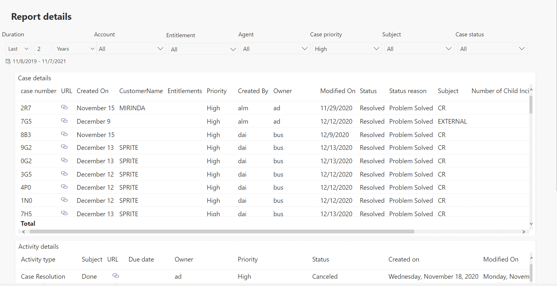Open URL link icon for case 7G5

pyautogui.click(x=64, y=121)
